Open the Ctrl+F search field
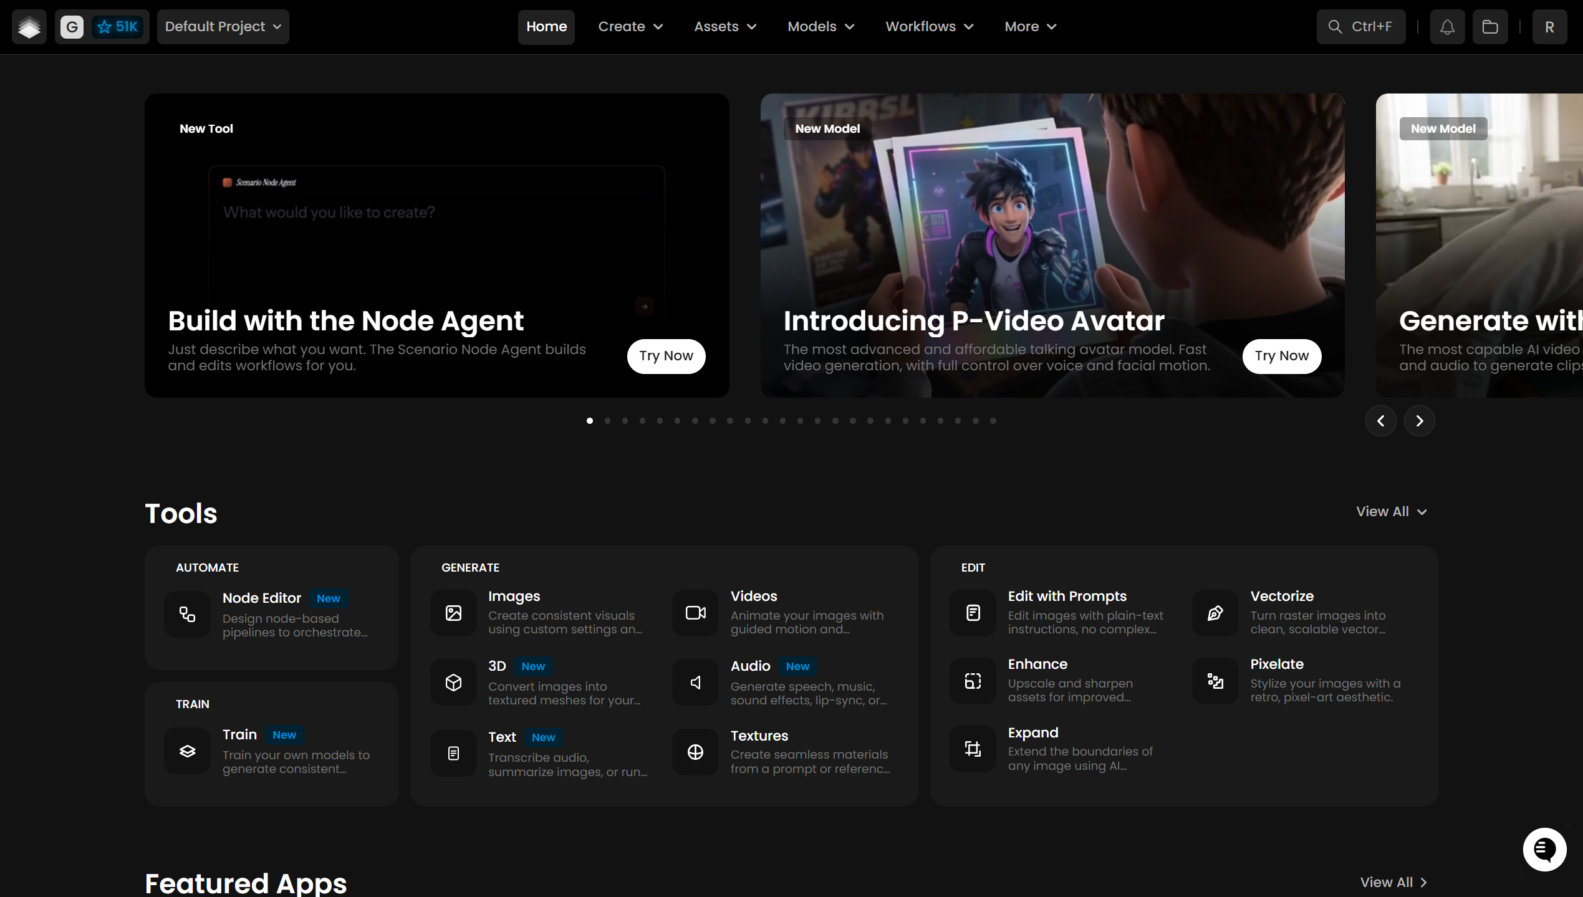The width and height of the screenshot is (1583, 897). 1360,27
